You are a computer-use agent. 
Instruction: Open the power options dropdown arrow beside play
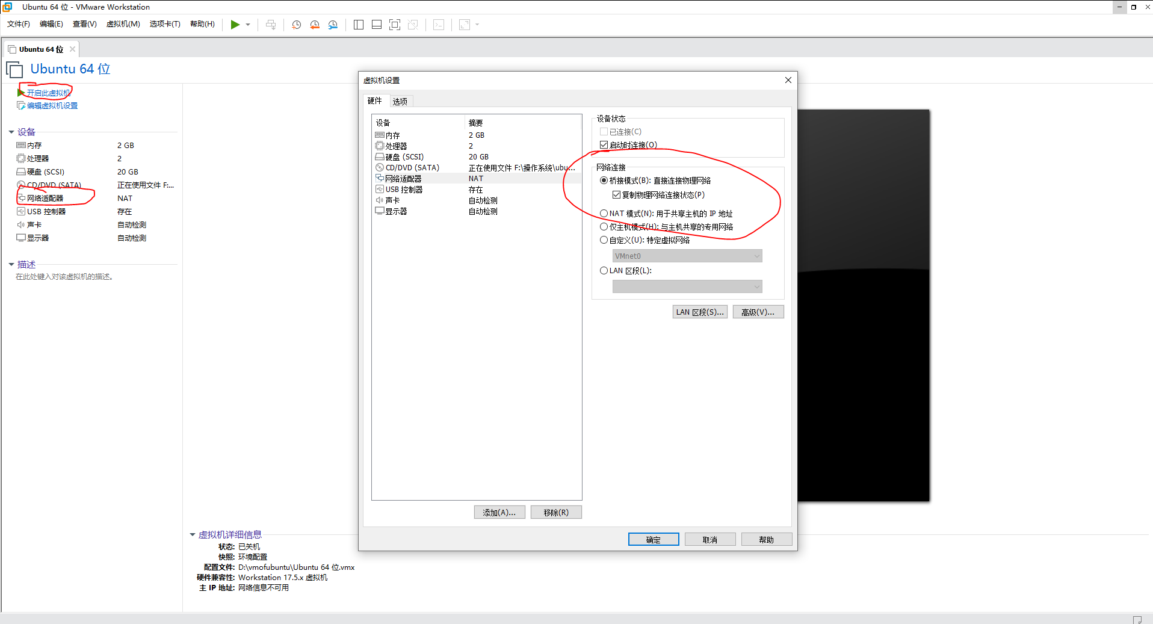[x=248, y=25]
